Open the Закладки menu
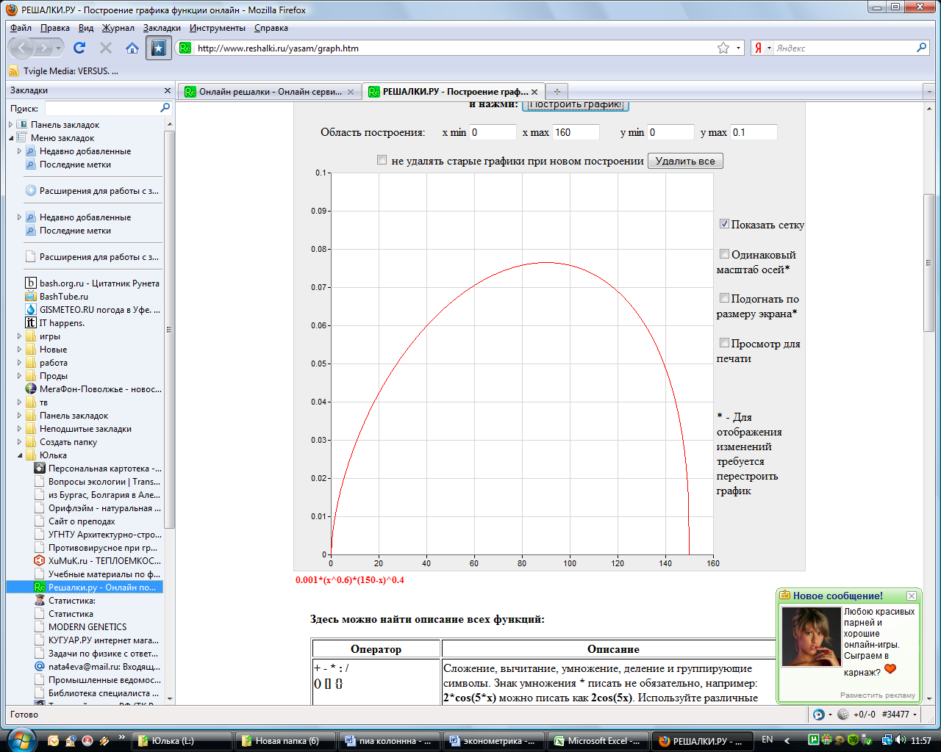This screenshot has height=752, width=941. click(x=162, y=28)
